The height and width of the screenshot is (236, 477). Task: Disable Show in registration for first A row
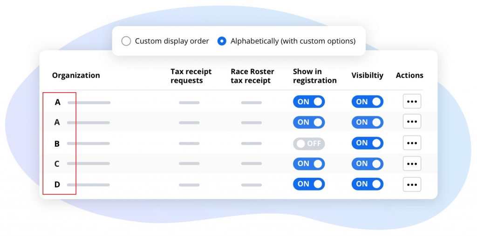tap(308, 101)
